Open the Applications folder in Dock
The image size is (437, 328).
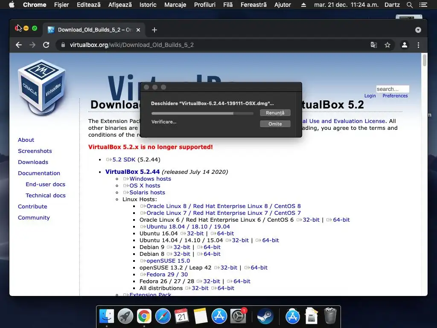pos(292,316)
